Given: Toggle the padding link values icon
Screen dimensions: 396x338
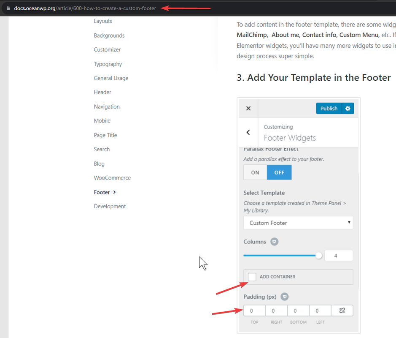Looking at the screenshot, I should click(x=342, y=311).
